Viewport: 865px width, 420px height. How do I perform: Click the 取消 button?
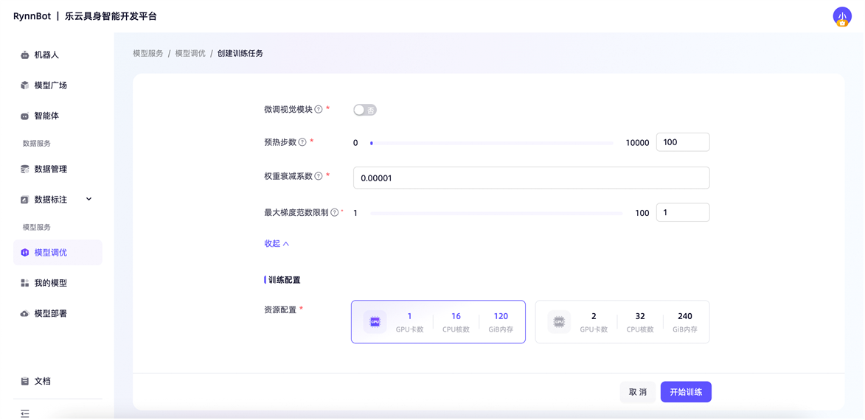tap(638, 393)
